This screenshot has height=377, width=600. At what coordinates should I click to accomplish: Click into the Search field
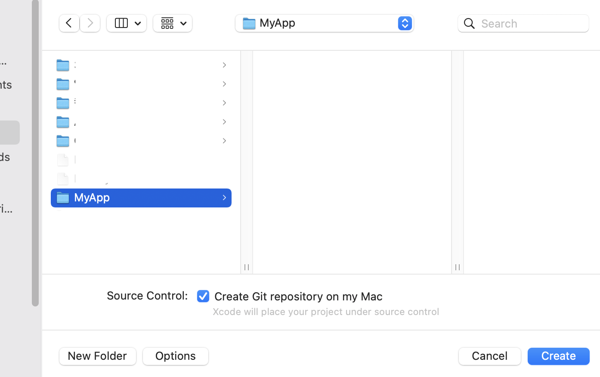[x=523, y=23]
